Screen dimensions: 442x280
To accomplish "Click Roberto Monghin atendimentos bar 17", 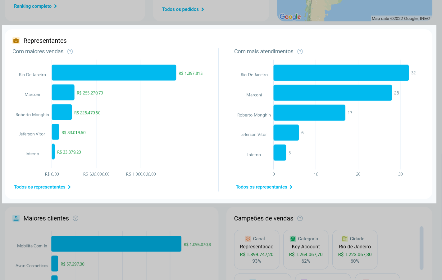I will click(x=309, y=113).
